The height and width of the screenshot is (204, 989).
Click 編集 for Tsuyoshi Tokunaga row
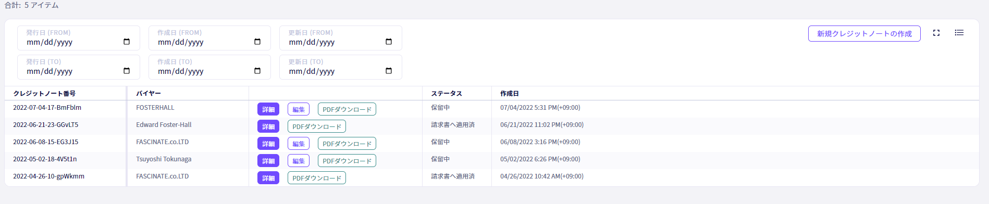pos(299,161)
